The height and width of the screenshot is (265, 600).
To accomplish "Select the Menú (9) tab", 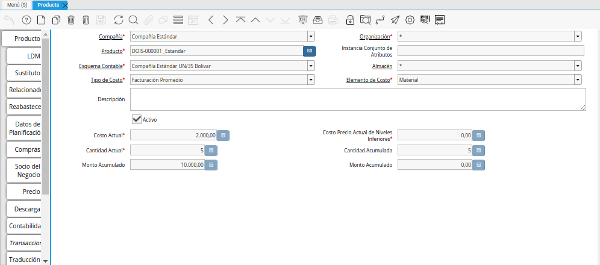I will (x=17, y=5).
